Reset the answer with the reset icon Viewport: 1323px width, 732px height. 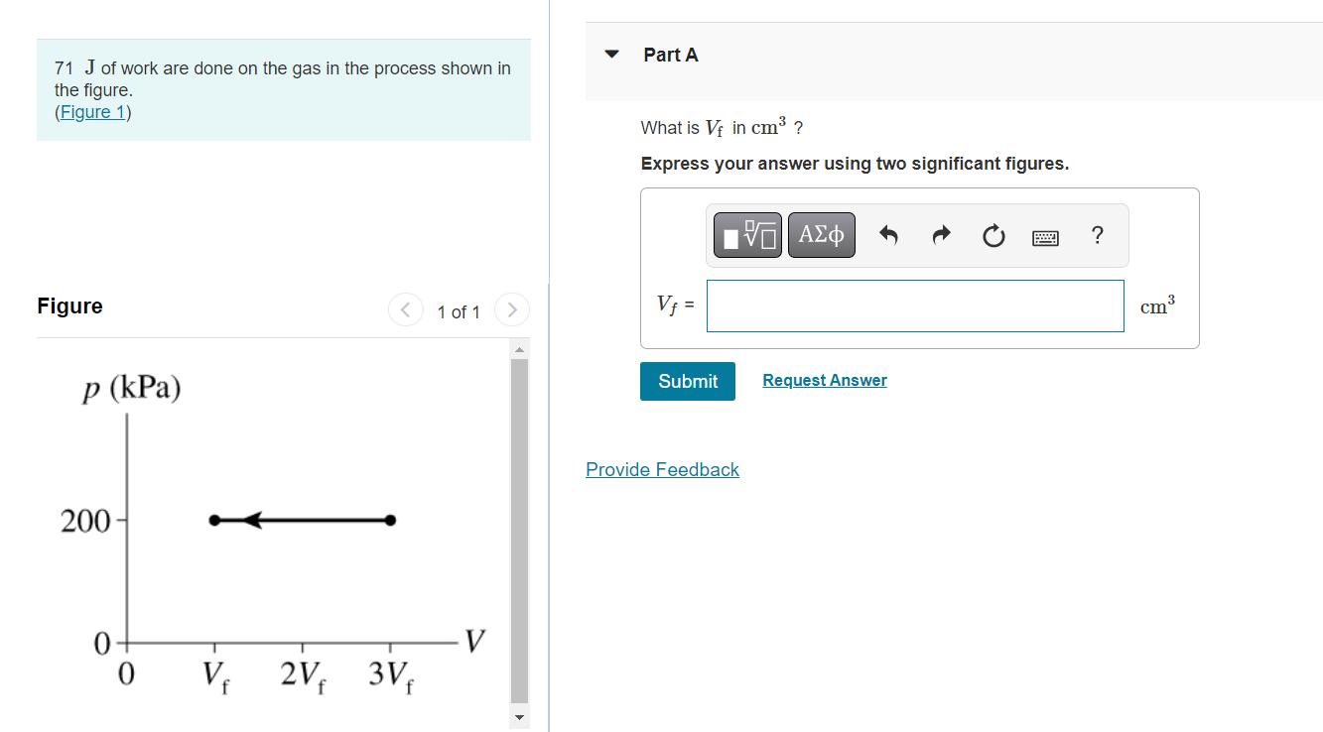992,235
